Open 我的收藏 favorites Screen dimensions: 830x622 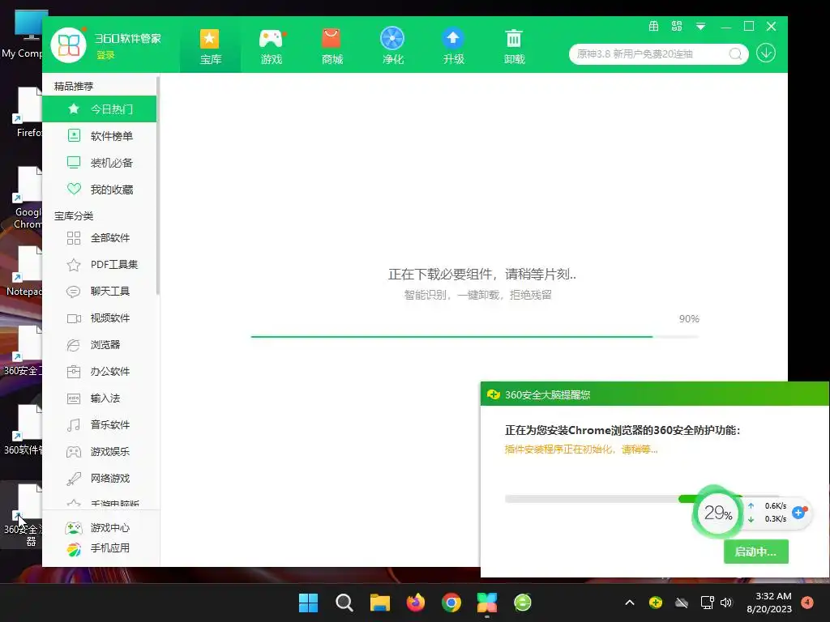click(x=100, y=190)
